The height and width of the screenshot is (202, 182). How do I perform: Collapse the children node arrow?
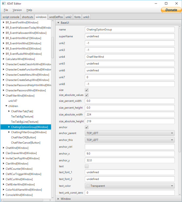click(x=6, y=106)
